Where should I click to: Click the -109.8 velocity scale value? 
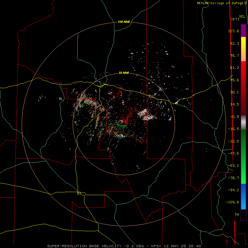pyautogui.click(x=232, y=202)
